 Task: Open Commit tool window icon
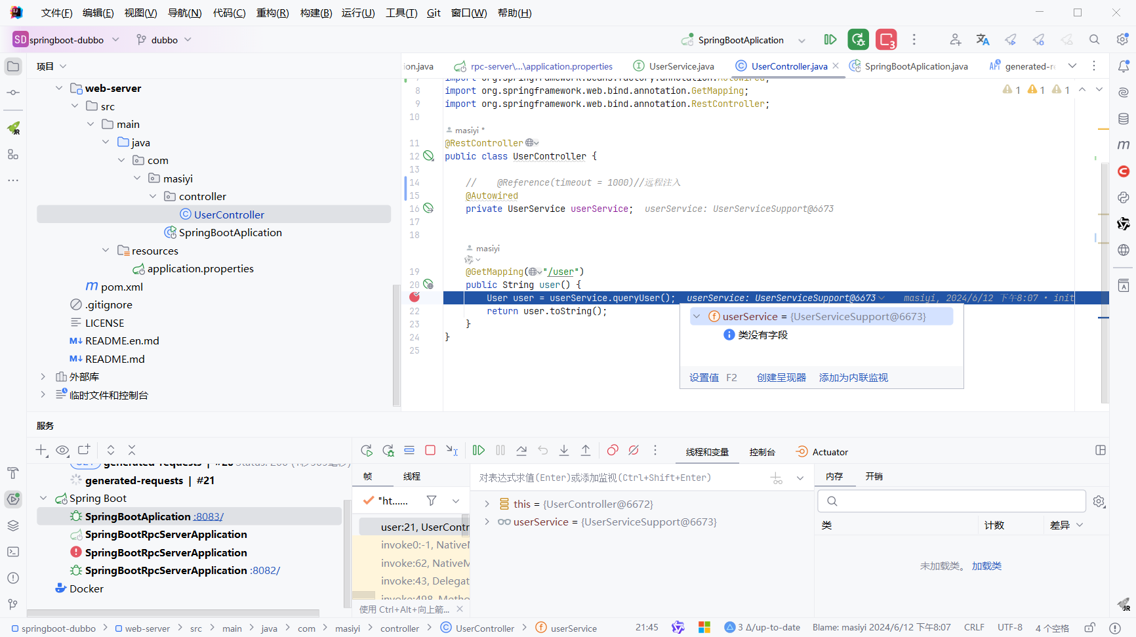pos(13,92)
